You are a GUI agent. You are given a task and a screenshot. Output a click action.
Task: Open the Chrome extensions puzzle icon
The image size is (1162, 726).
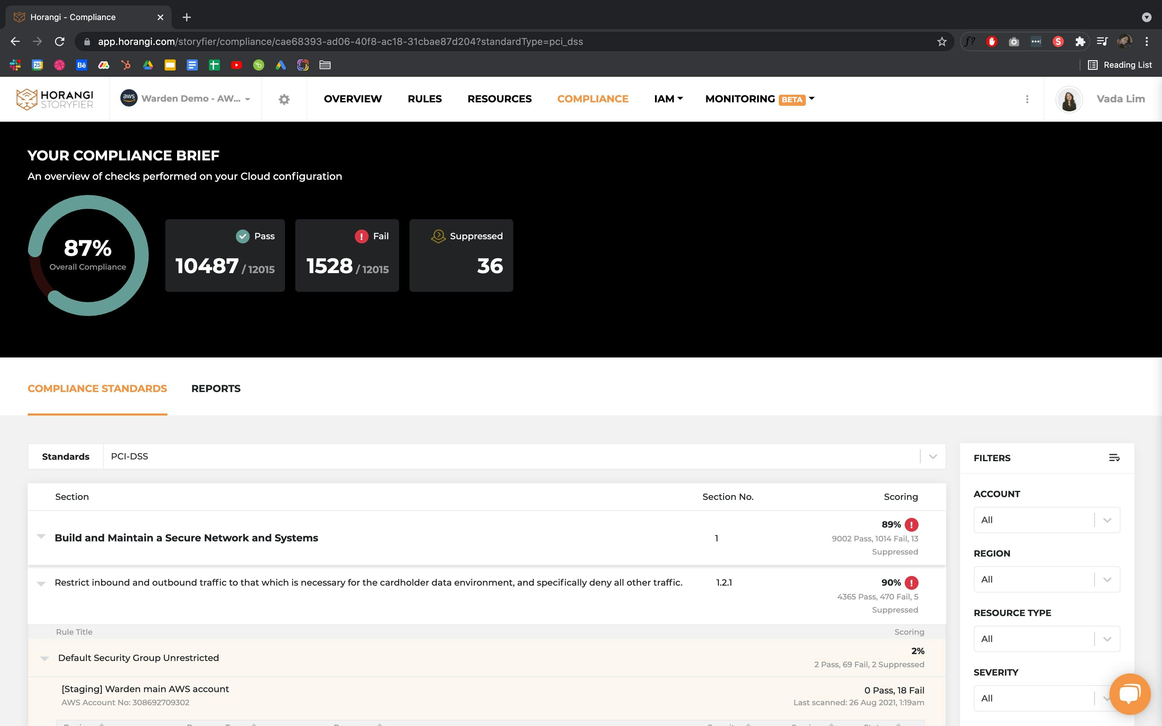1080,42
